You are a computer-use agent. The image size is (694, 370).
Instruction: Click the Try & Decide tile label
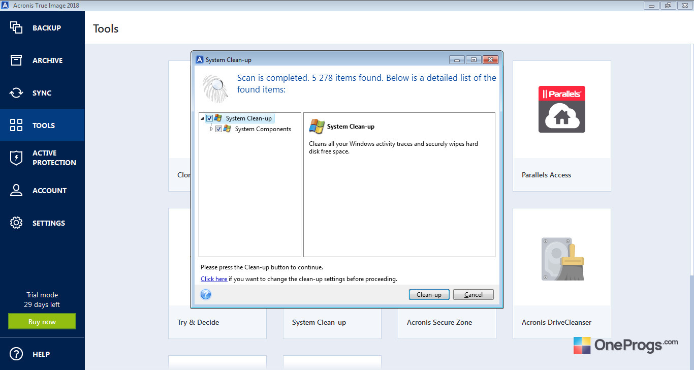pyautogui.click(x=198, y=322)
